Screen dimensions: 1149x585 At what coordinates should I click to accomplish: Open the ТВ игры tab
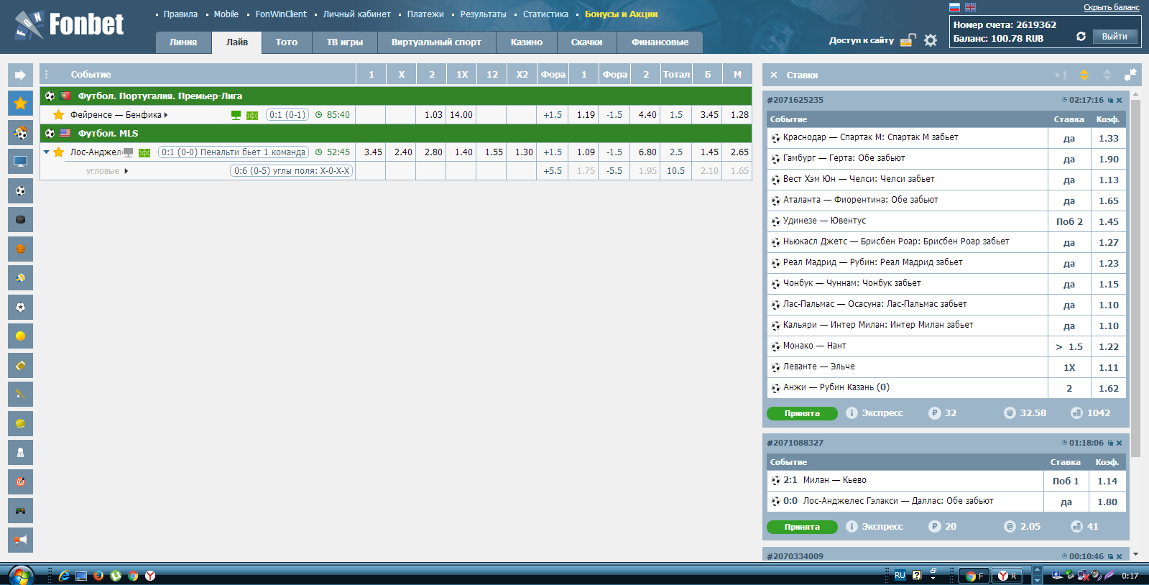(345, 42)
